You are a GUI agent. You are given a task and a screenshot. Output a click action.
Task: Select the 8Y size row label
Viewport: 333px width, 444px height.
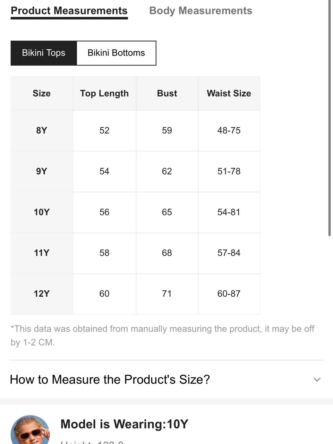click(x=42, y=130)
